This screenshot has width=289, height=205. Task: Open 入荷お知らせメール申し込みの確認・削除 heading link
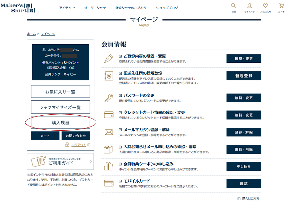point(160,147)
